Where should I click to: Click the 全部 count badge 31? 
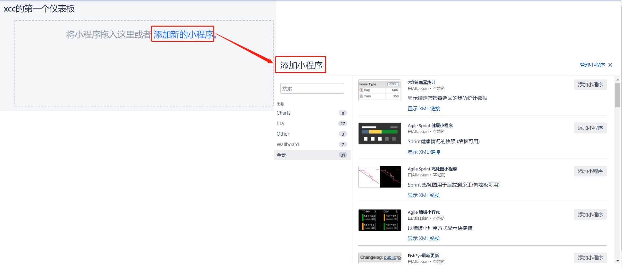[x=343, y=155]
